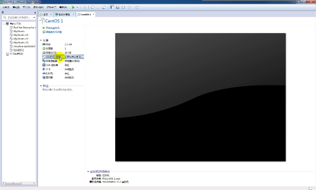Click the CD/DVD (IDE) device icon
The height and width of the screenshot is (190, 316).
point(44,57)
